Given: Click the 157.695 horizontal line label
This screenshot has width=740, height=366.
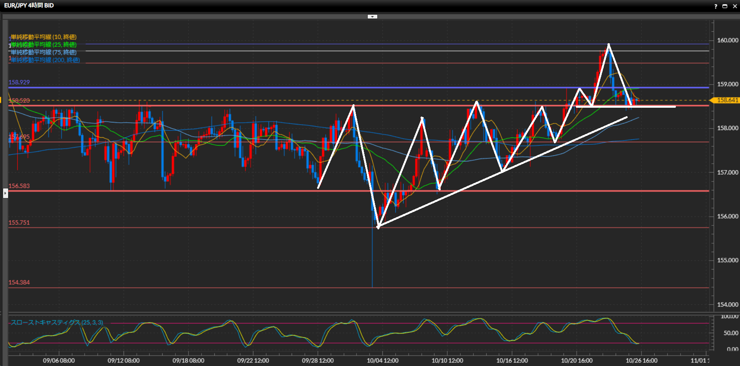Looking at the screenshot, I should (x=19, y=137).
